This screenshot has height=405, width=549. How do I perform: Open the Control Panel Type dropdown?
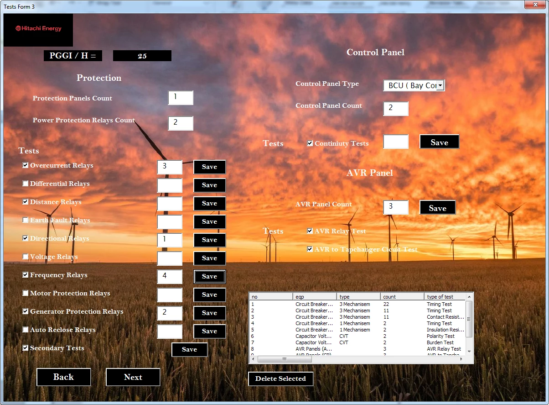click(x=440, y=85)
